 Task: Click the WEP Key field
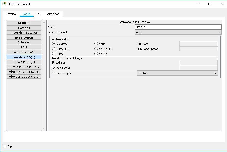[198, 44]
